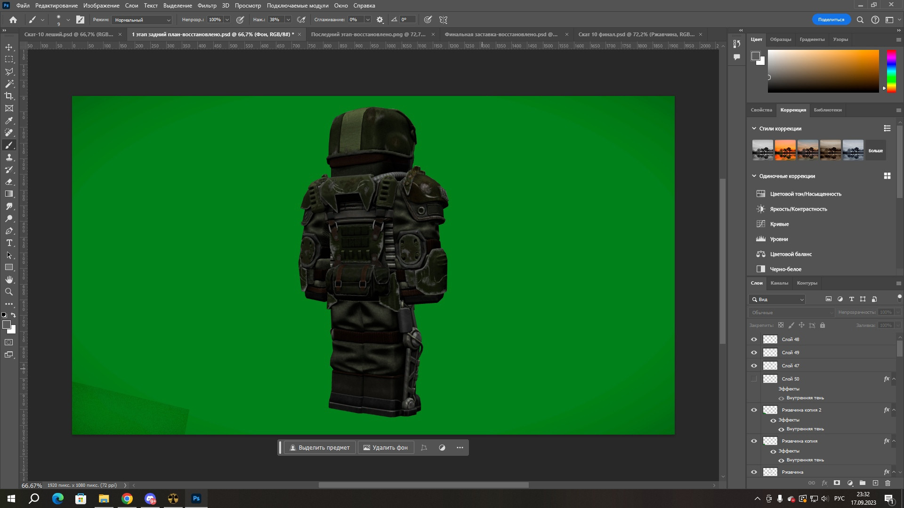Open Quick Mask mode icon

tap(9, 342)
